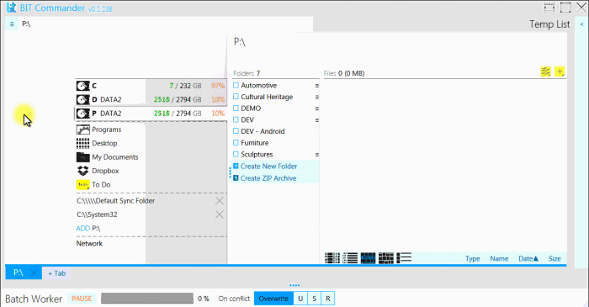The height and width of the screenshot is (307, 589).
Task: Click the yellow filter icon above file list
Action: [546, 71]
